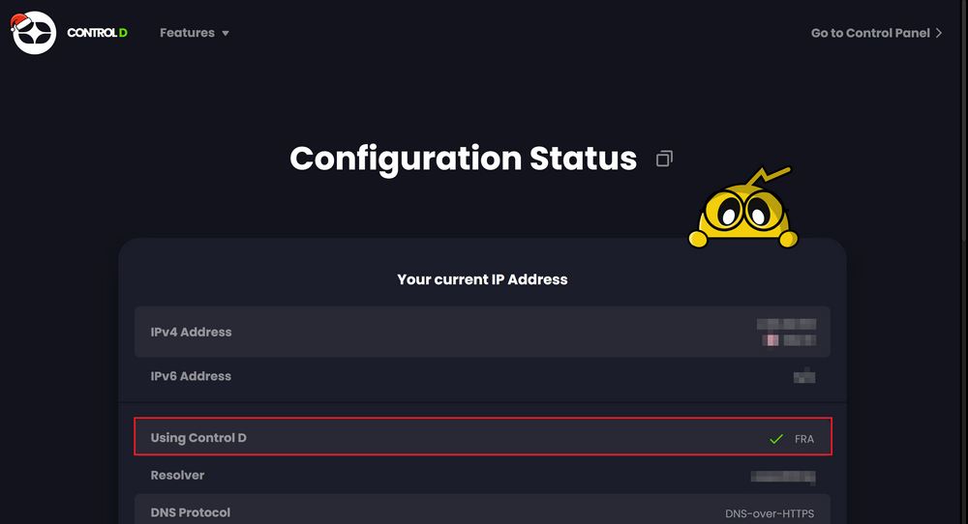Click the arrow beside Go to Control Panel
968x524 pixels.
pos(939,33)
